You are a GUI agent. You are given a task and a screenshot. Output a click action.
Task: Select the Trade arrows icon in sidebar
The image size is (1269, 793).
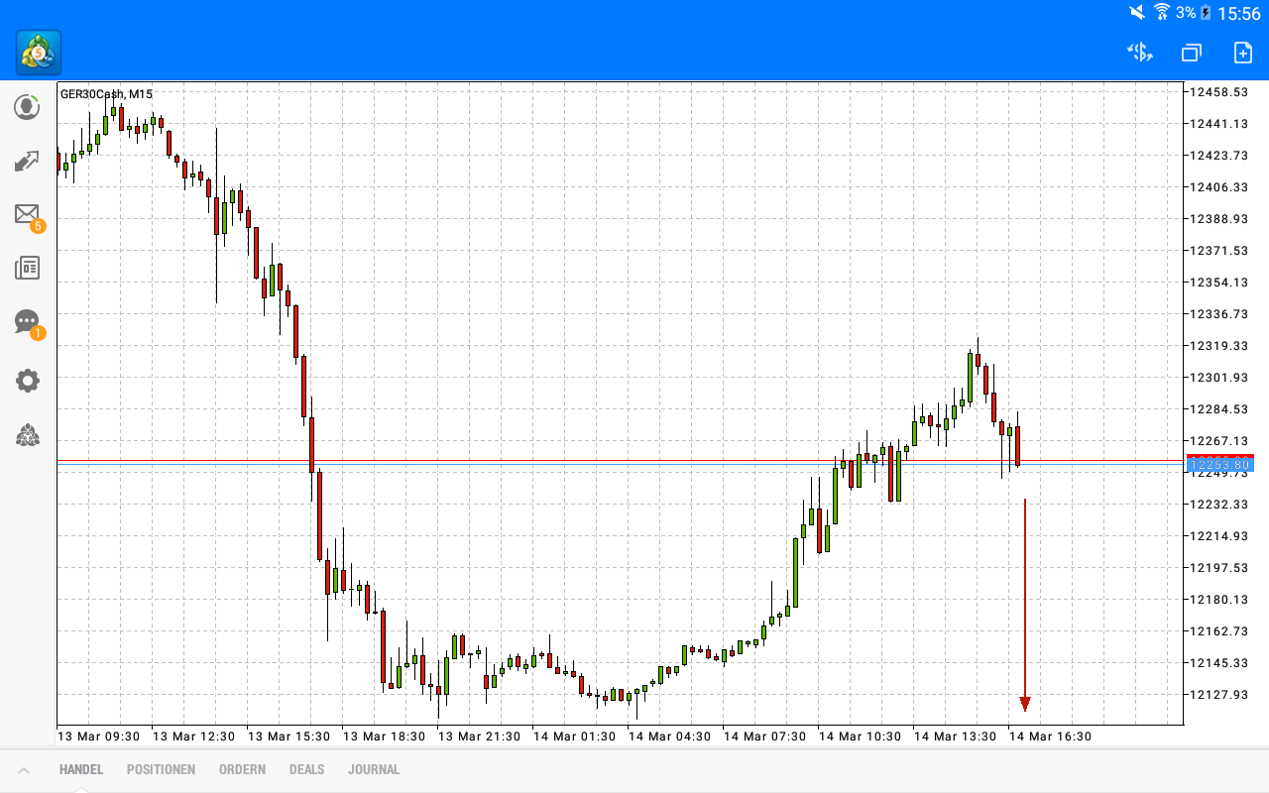point(27,160)
